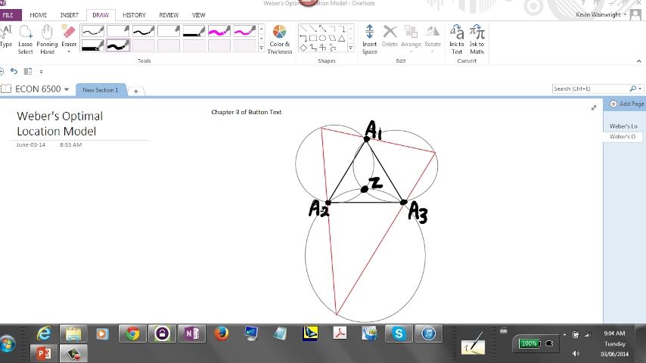Open the Ink to Math converter

point(477,39)
